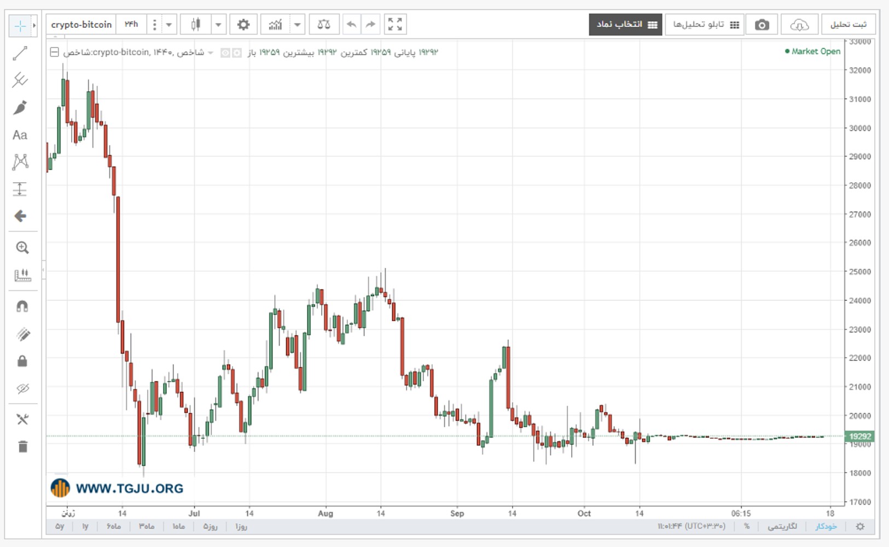The width and height of the screenshot is (889, 547).
Task: Toggle the percent scale option
Action: click(747, 526)
